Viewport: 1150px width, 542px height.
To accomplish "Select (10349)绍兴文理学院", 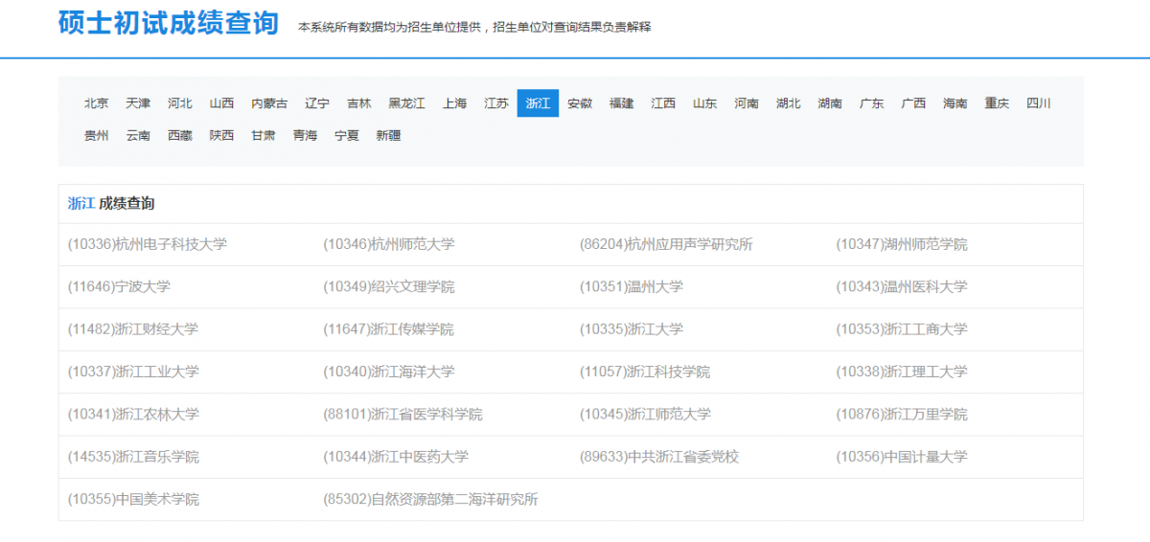I will [389, 286].
